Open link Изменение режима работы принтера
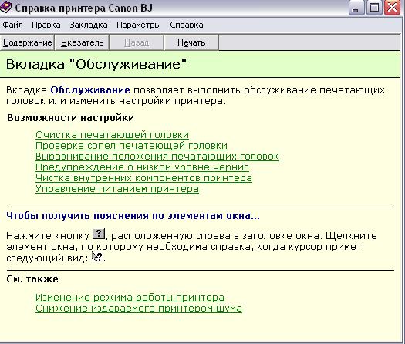 tap(130, 298)
